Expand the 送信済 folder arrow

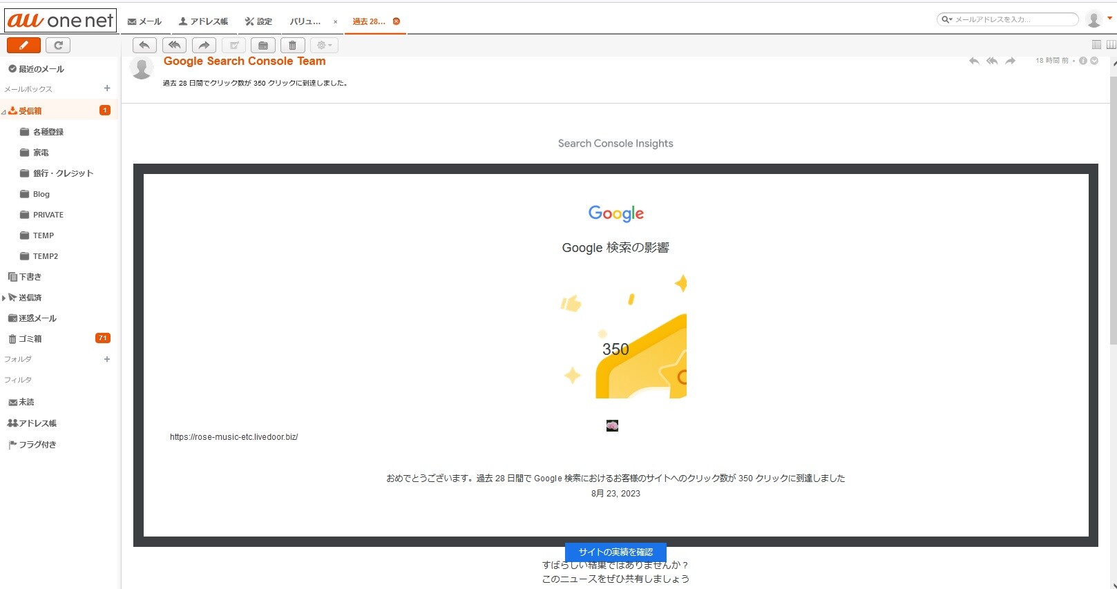pos(3,298)
